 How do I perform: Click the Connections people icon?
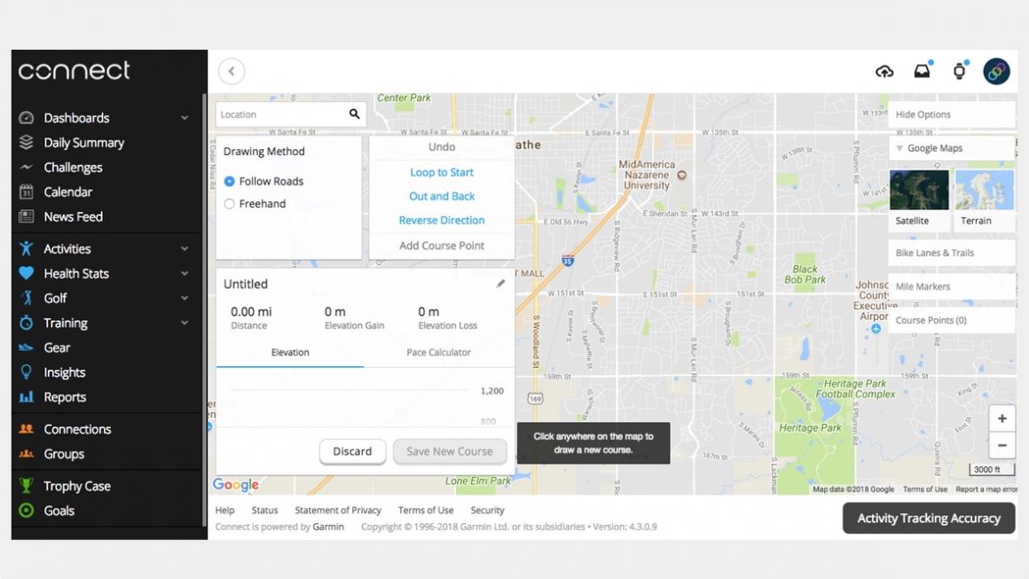(x=27, y=429)
